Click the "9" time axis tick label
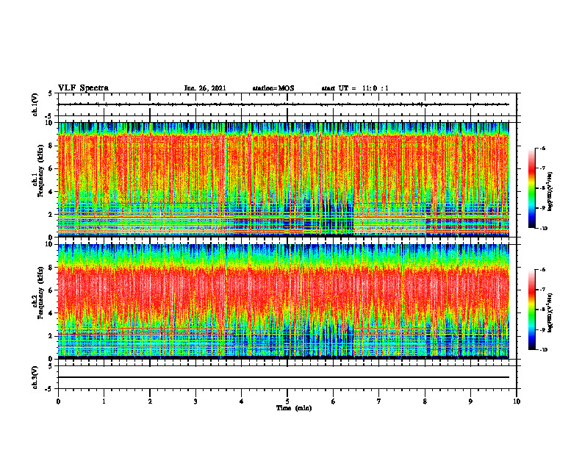This screenshot has height=450, width=582. coord(470,401)
